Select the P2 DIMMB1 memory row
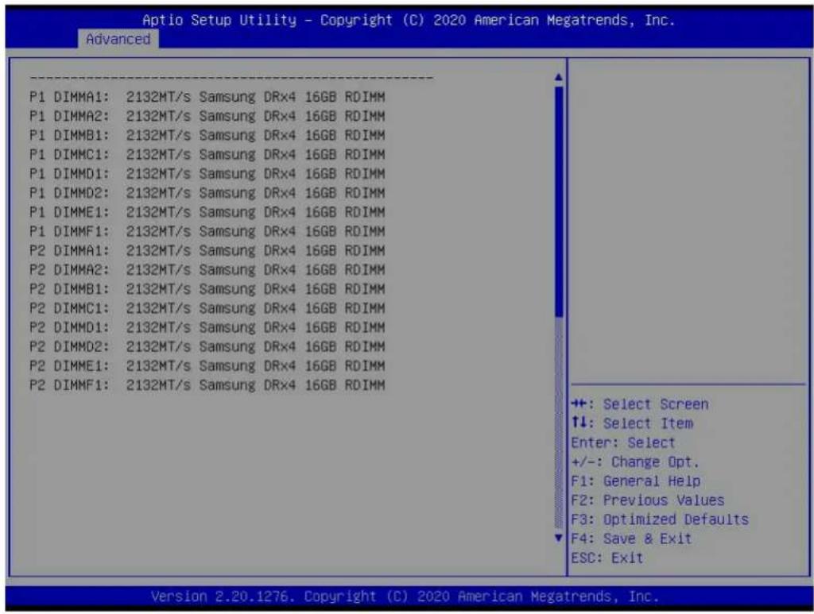 click(207, 289)
